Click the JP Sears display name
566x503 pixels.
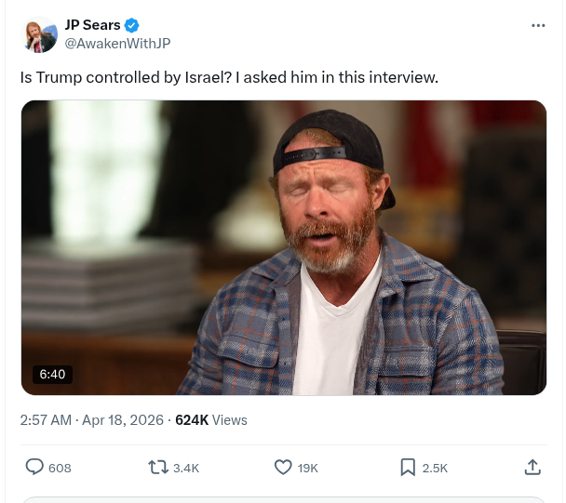(93, 25)
